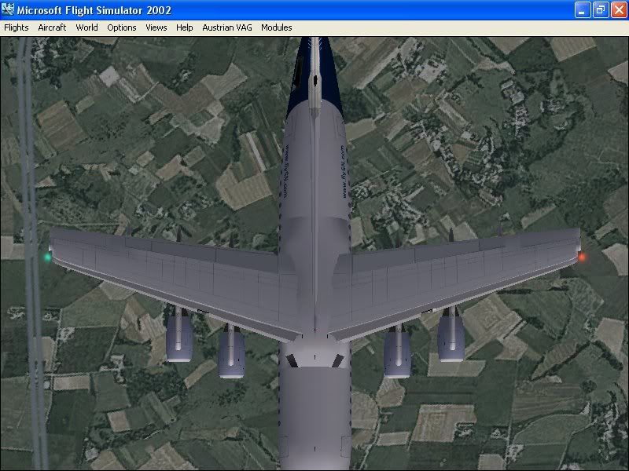Close the Flight Simulator 2002 window
This screenshot has height=471, width=629.
617,10
